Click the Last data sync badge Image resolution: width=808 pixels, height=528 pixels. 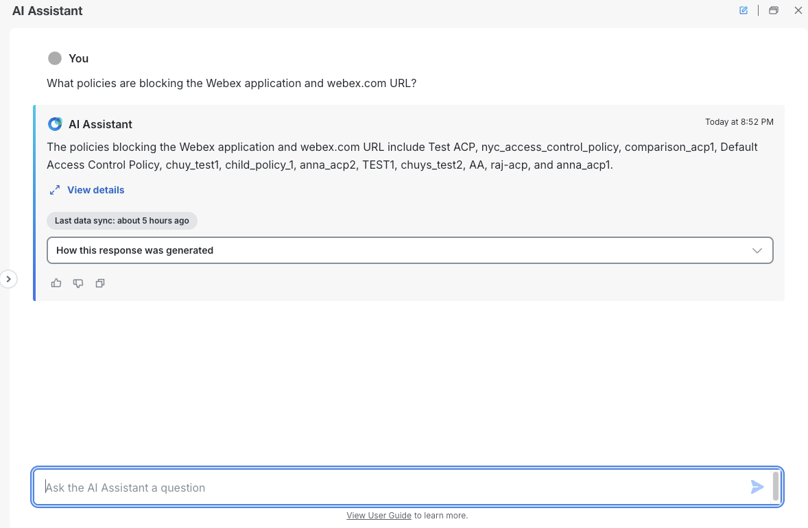click(122, 221)
